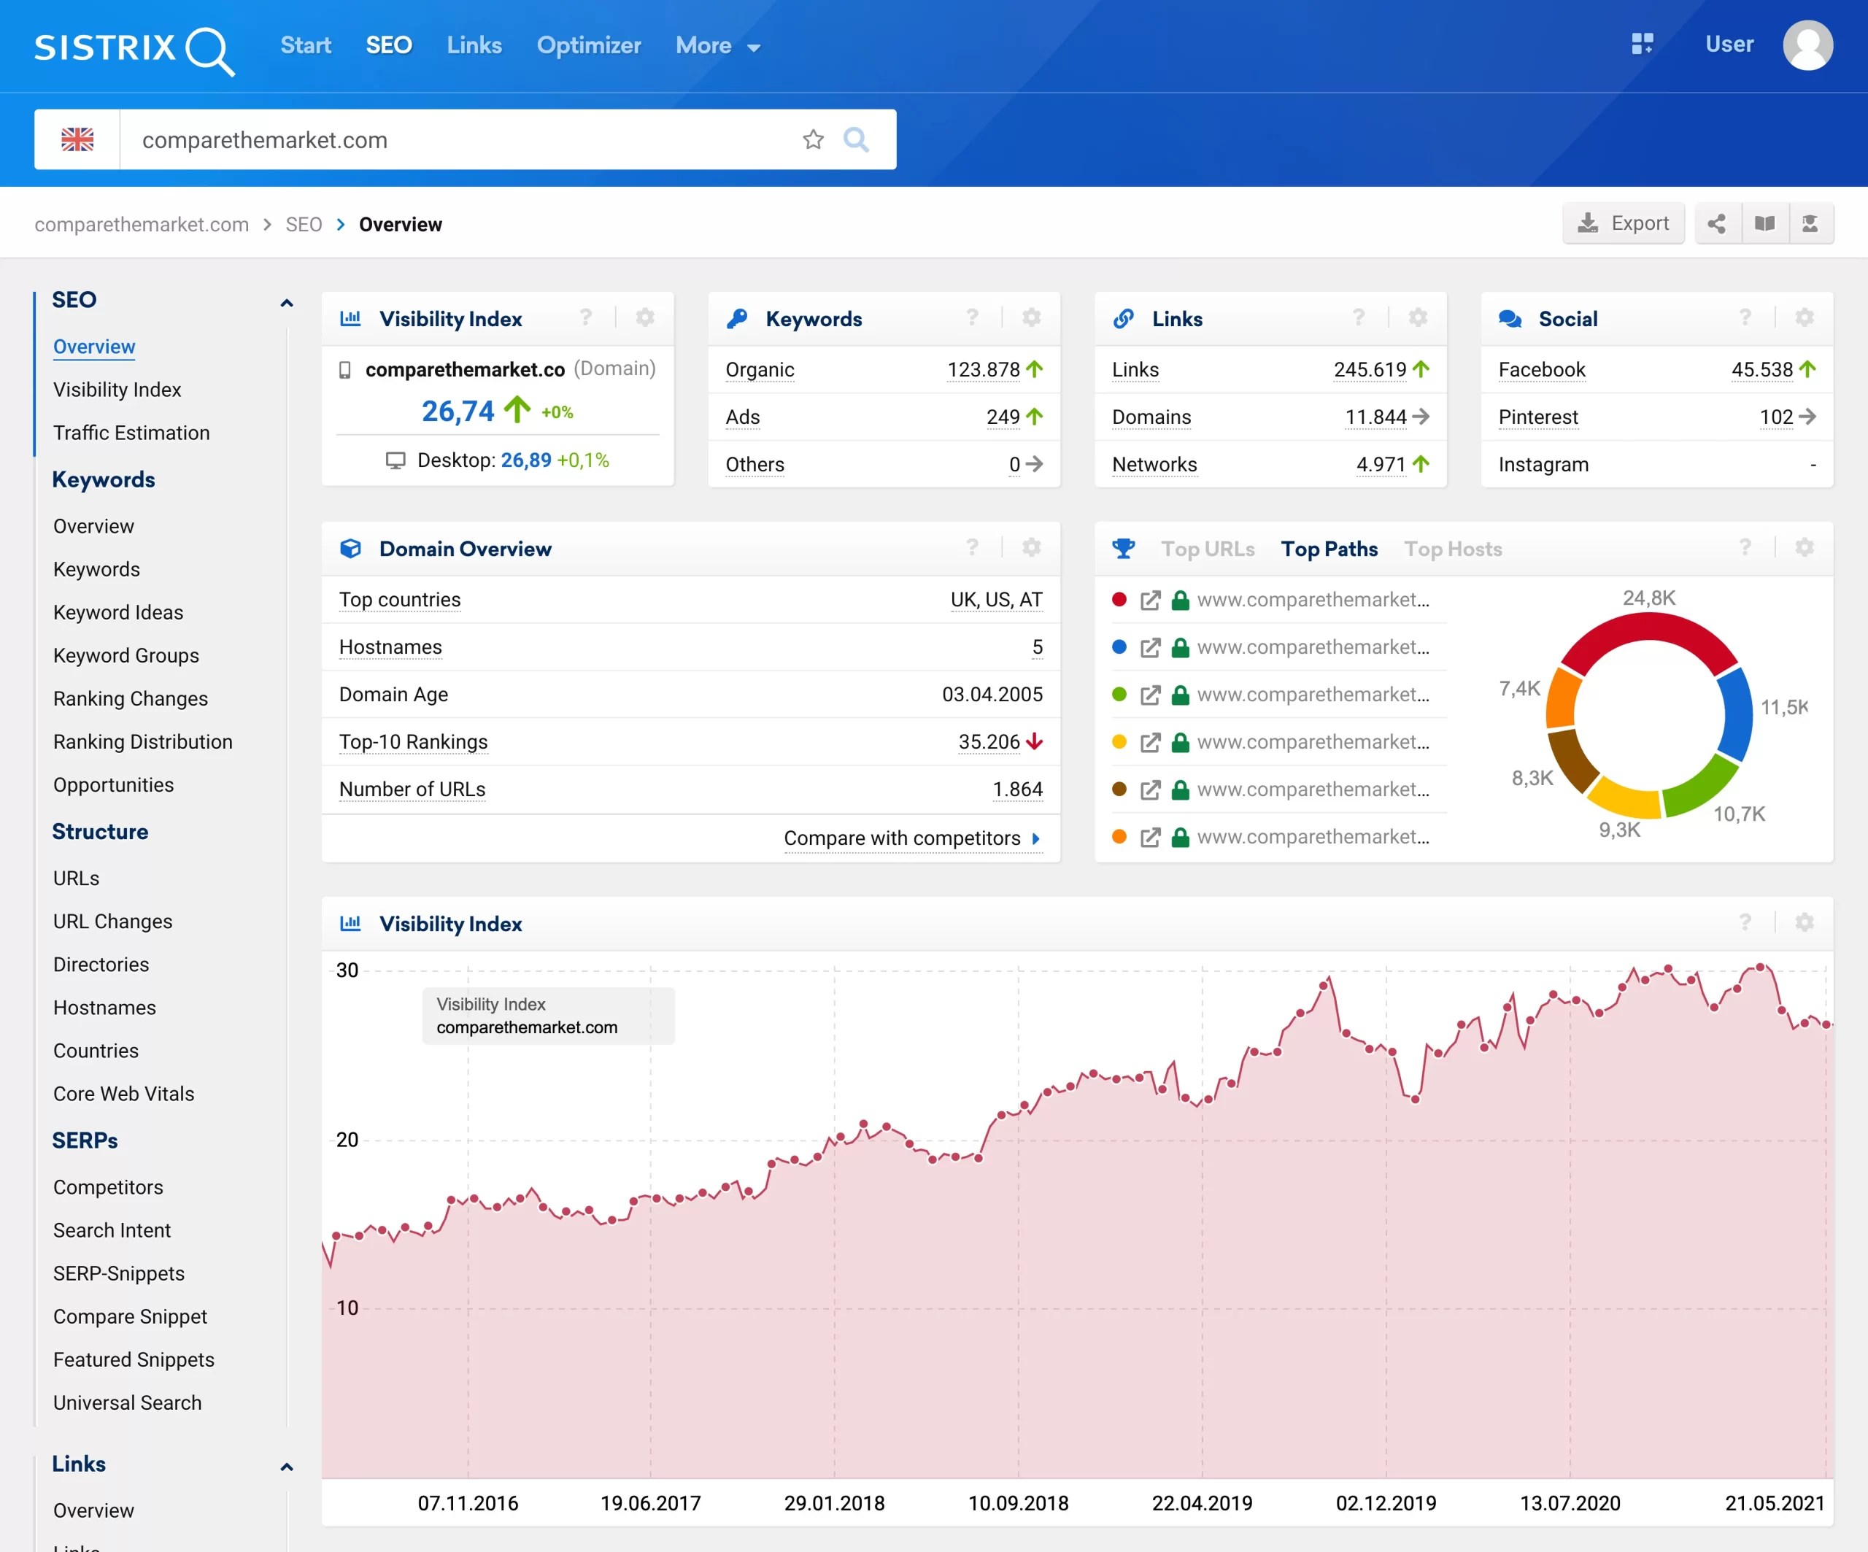This screenshot has height=1552, width=1868.
Task: Open settings gear of Keywords box
Action: pos(1031,317)
